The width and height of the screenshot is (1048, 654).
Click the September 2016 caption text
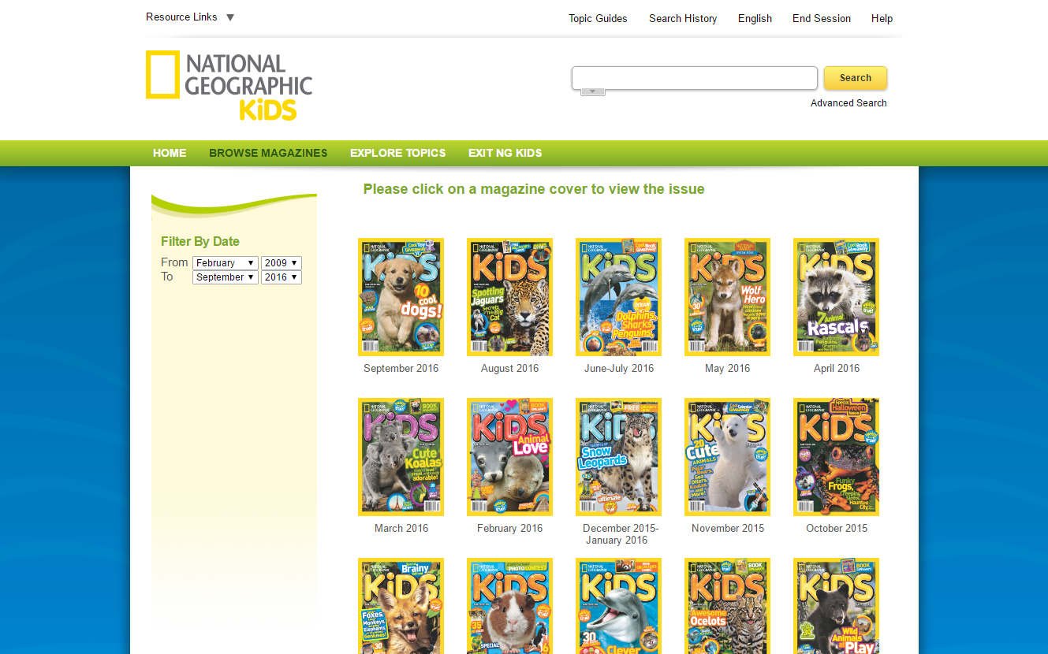pos(401,369)
